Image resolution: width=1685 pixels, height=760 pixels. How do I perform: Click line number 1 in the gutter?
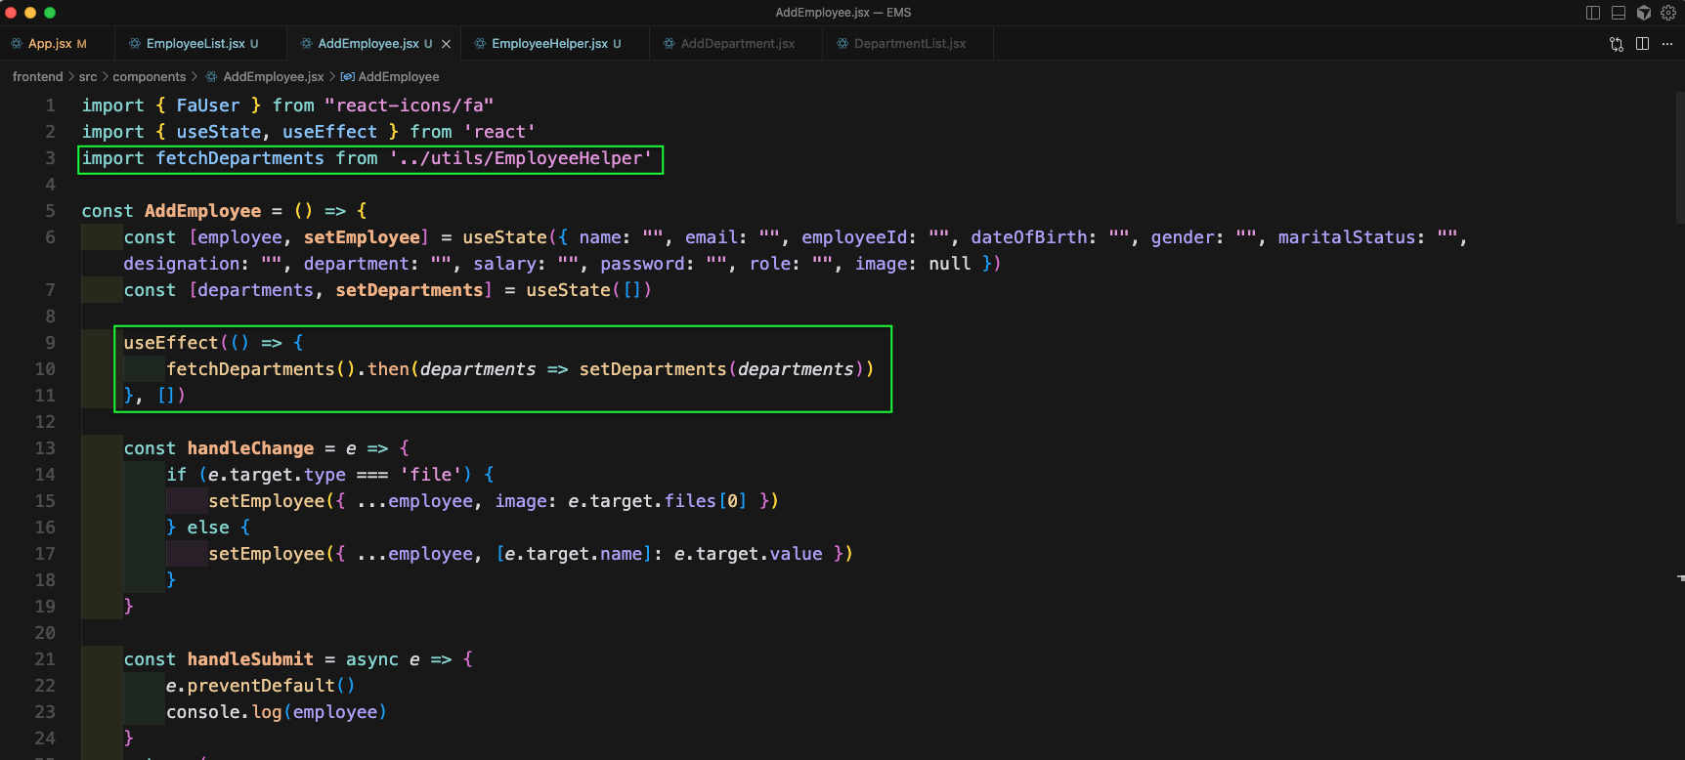(50, 106)
